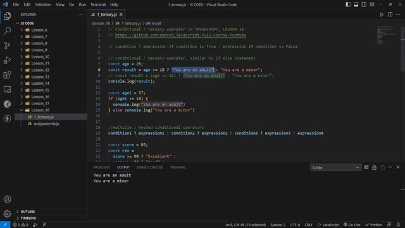Open Explorer Views and More Actions ellipsis
Viewport: 405px width, 228px height.
click(80, 15)
